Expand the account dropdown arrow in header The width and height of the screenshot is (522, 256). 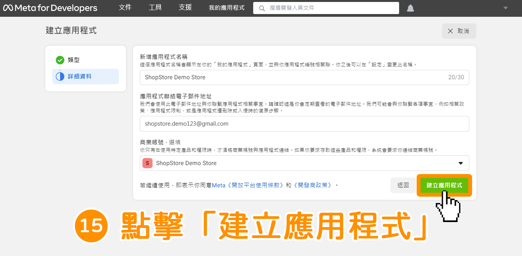(506, 8)
